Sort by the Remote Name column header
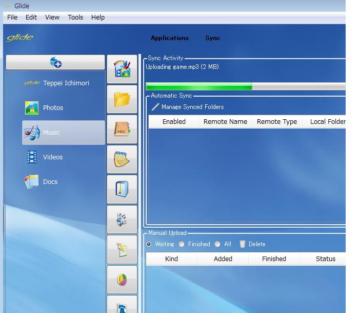 [x=225, y=121]
